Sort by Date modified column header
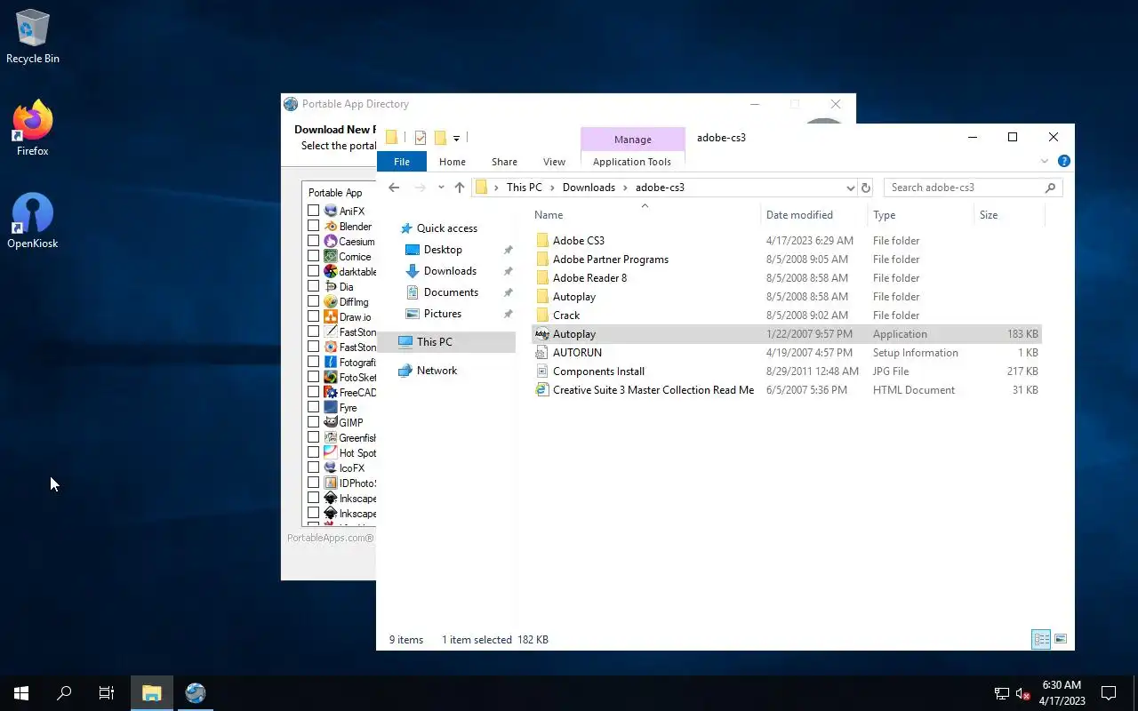The image size is (1138, 711). point(813,215)
